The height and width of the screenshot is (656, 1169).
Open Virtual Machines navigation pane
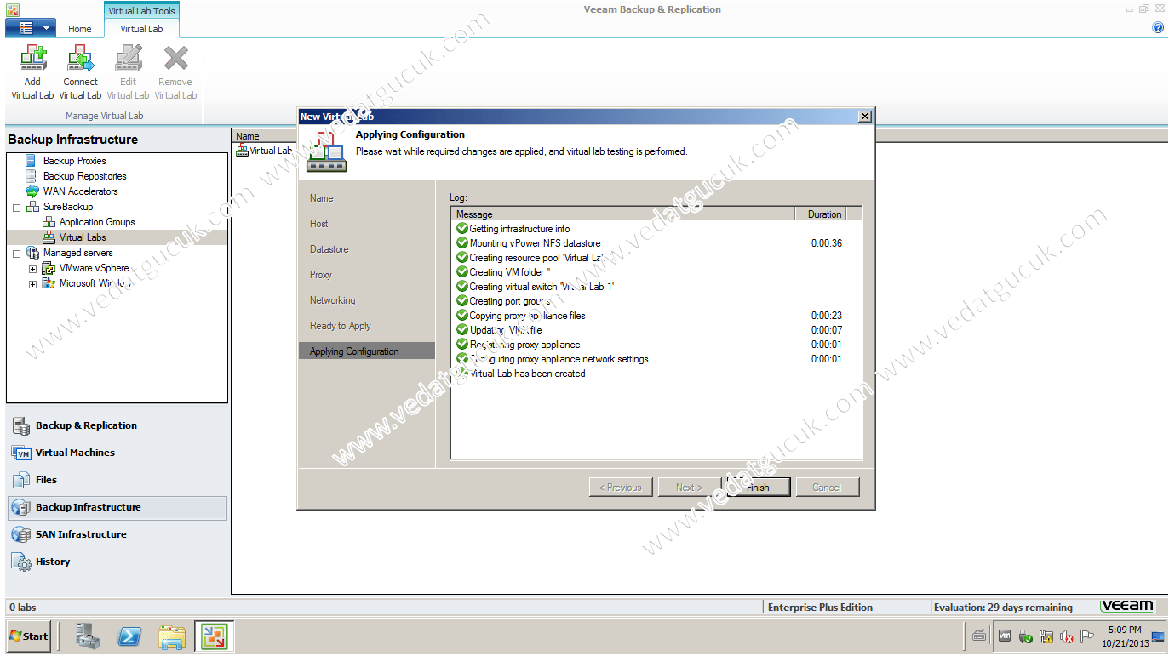[x=117, y=453]
